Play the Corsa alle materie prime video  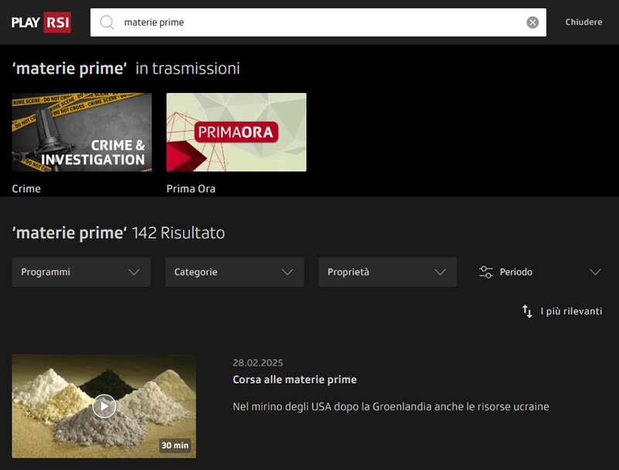(x=104, y=406)
